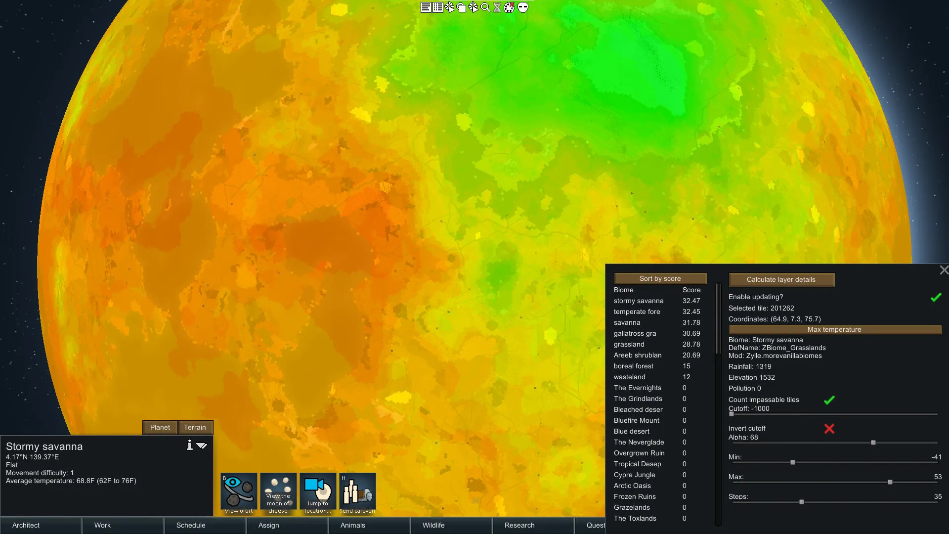Click the palette with red X icon
Screen dimensions: 949x534
point(509,7)
